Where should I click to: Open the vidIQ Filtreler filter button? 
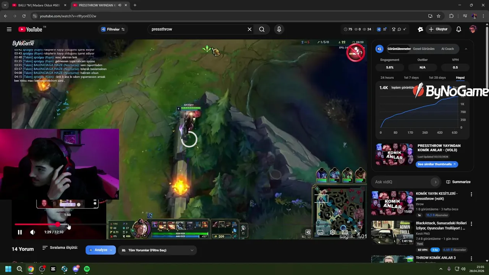click(113, 29)
